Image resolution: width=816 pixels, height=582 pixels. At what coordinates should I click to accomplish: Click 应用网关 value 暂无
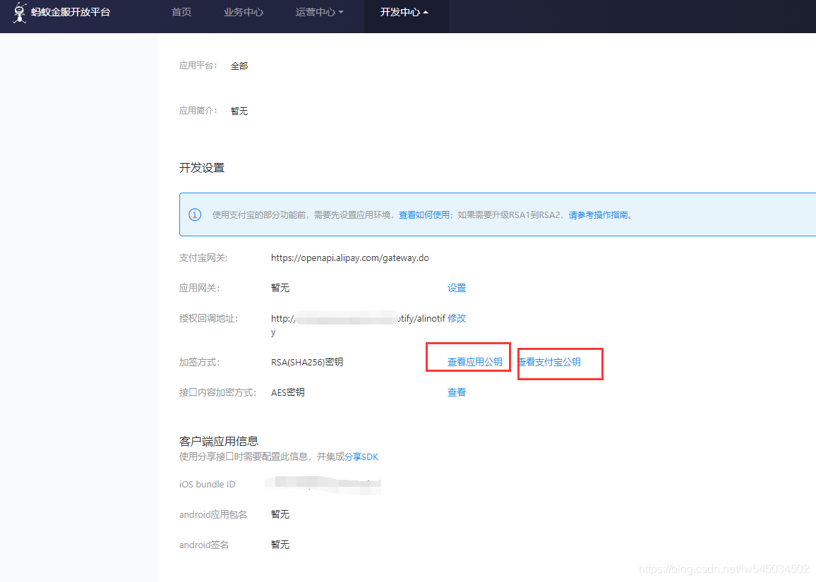pyautogui.click(x=280, y=288)
